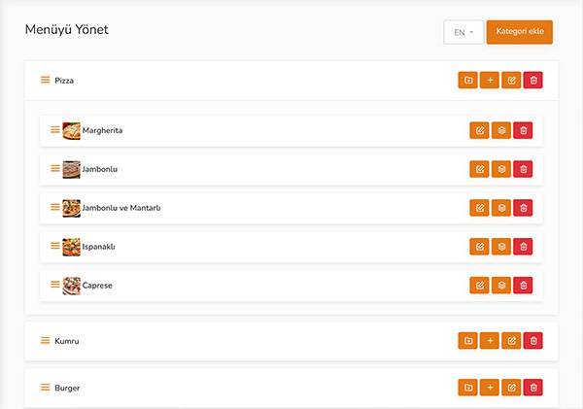Image resolution: width=583 pixels, height=409 pixels.
Task: Delete the Pizza category
Action: [x=532, y=81]
